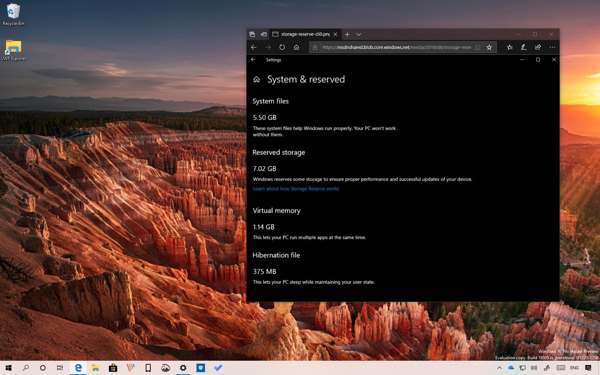The width and height of the screenshot is (600, 375).
Task: Open a new Edge tab
Action: pos(347,34)
